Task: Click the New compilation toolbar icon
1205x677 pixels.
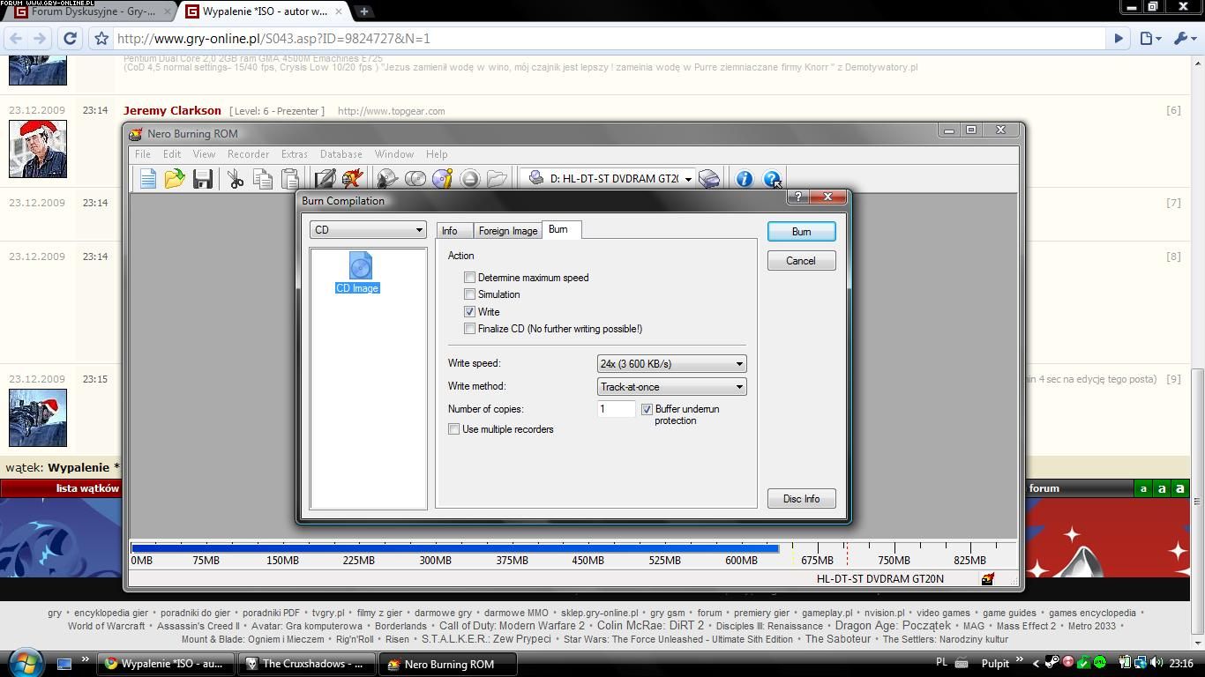Action: [147, 179]
